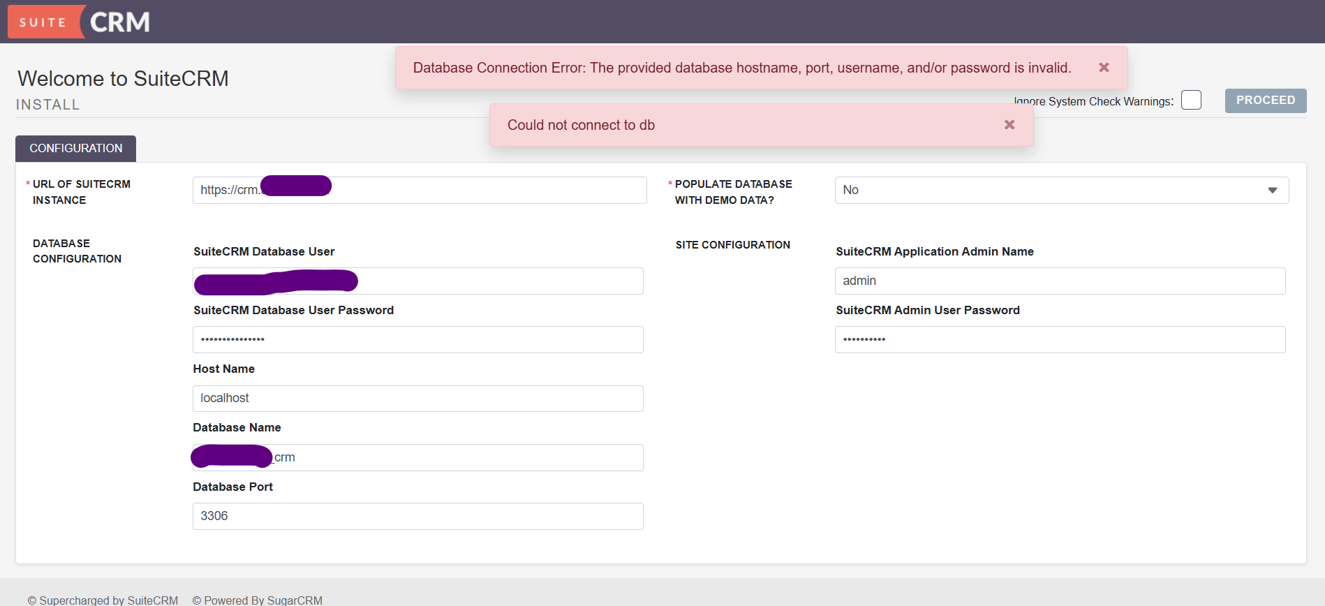Open the Supercharged by SuiteCRM link
1325x606 pixels.
coord(103,600)
